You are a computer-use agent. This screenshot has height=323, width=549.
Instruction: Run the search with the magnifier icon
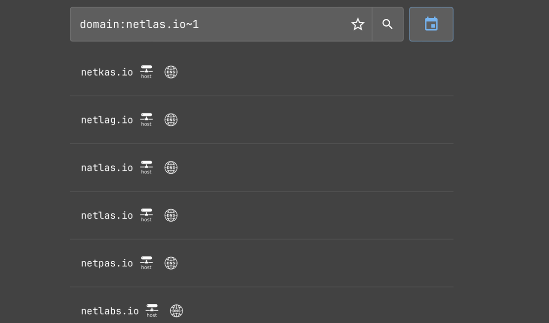point(387,24)
